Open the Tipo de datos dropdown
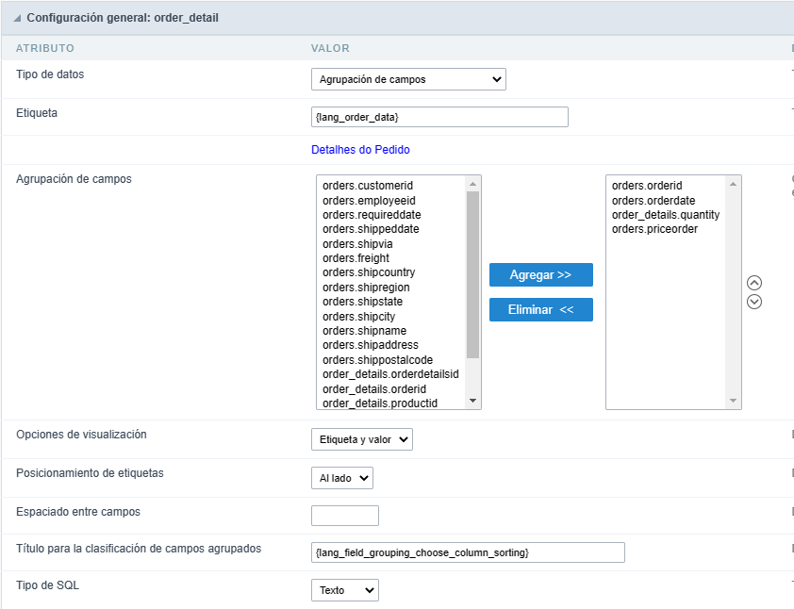Viewport: 794px width, 609px height. pos(408,79)
